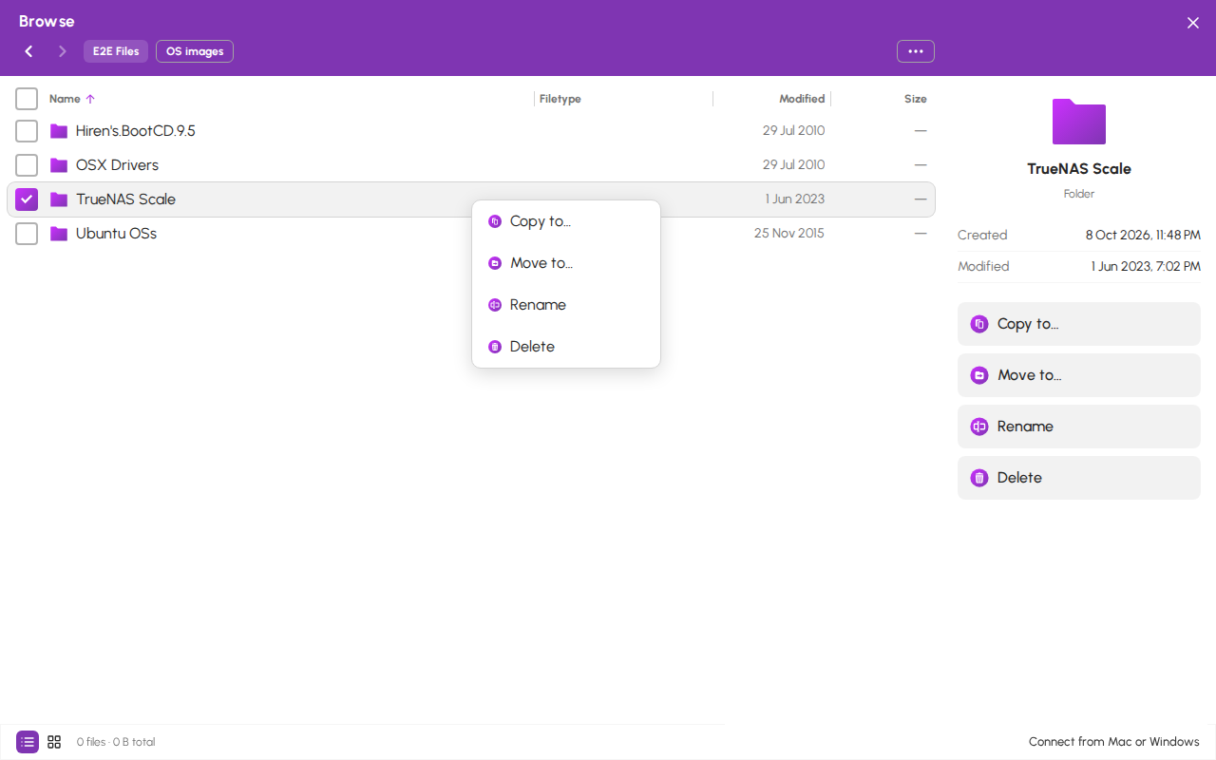Choose Delete in the context menu
This screenshot has width=1216, height=760.
tap(566, 347)
